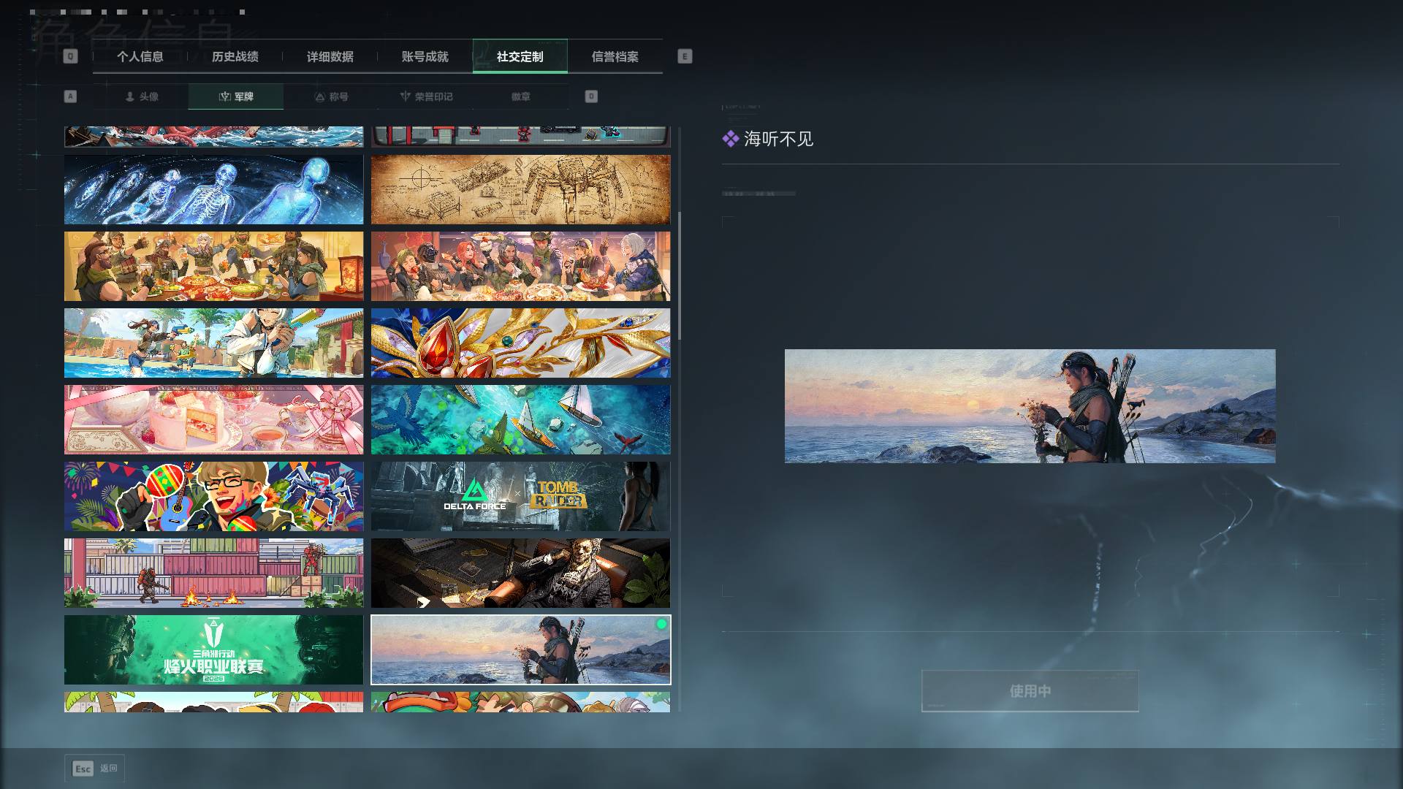Open the 称号 title sub-tab
The image size is (1403, 789).
[x=331, y=96]
